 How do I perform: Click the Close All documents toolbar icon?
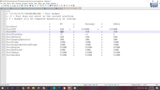tap(13, 6)
